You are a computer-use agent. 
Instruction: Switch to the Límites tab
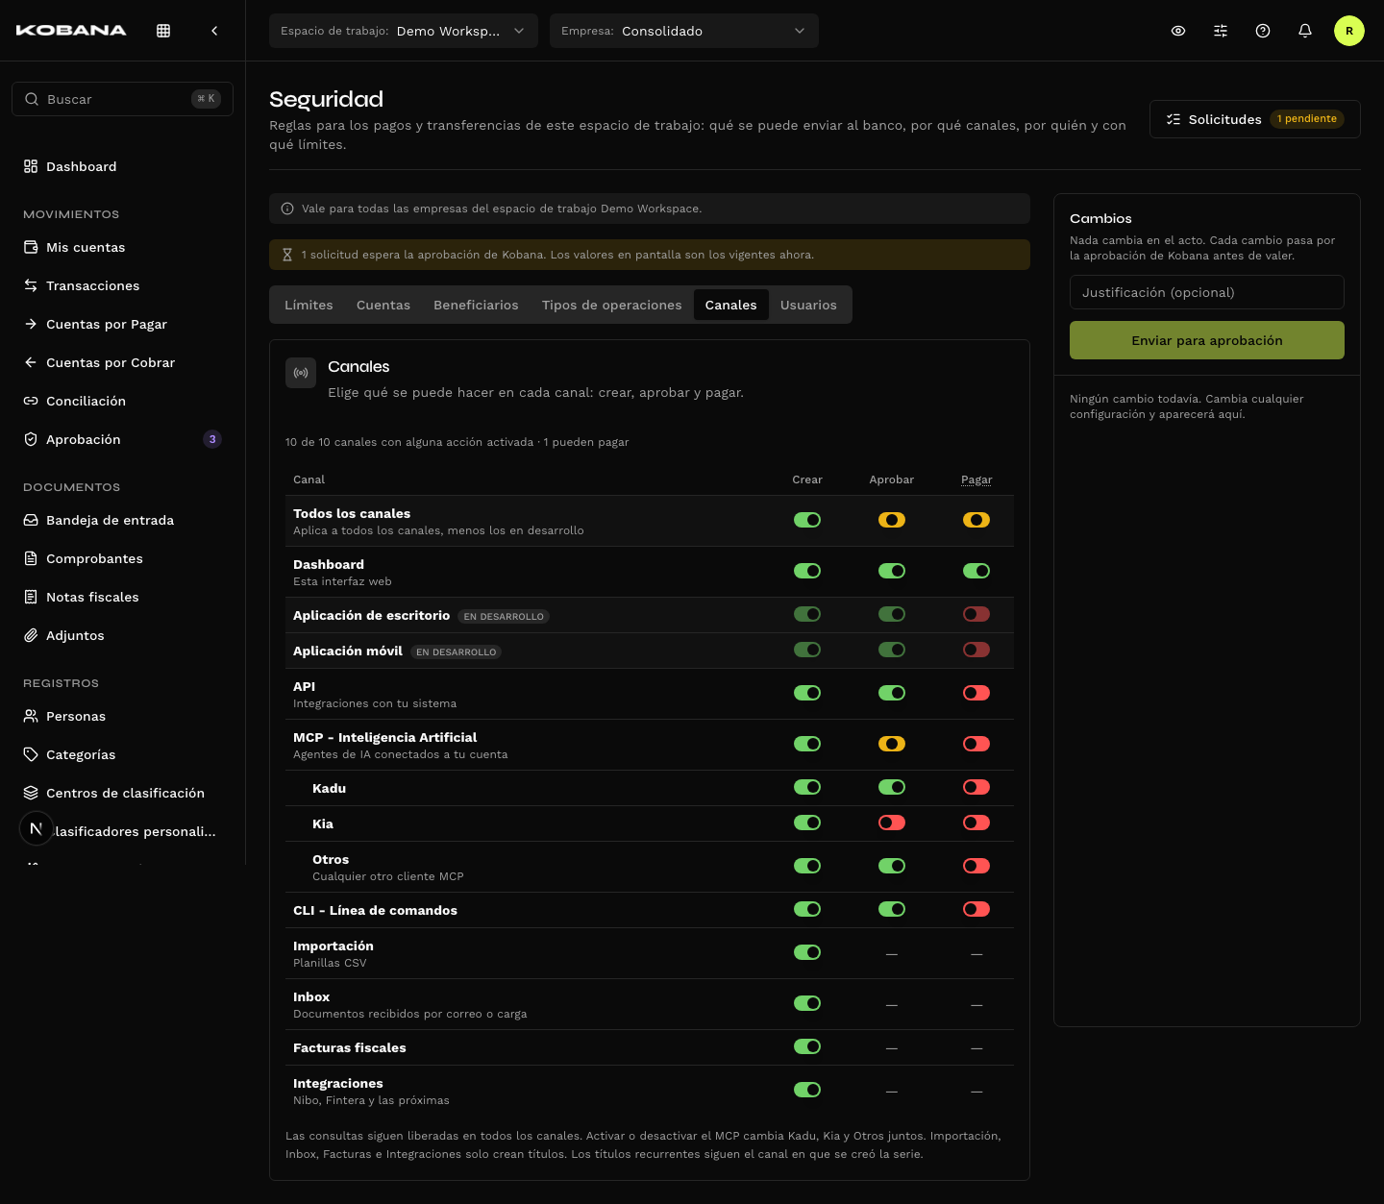pyautogui.click(x=309, y=305)
